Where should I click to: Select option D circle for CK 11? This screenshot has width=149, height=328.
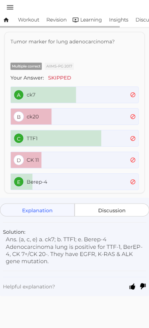pos(19,160)
